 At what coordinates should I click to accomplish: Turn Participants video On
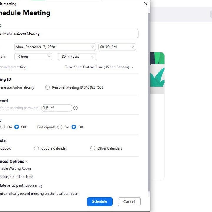coord(60,127)
